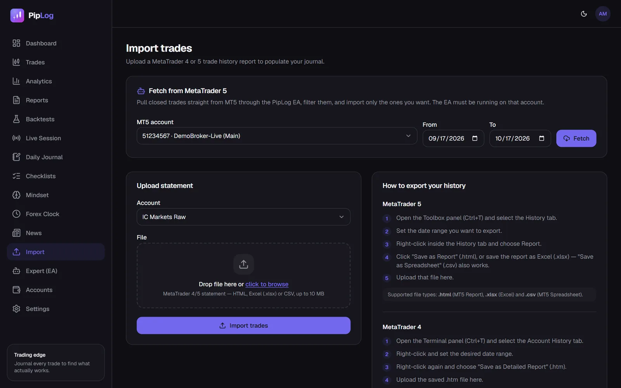Click the Mindset brain icon
Screen dimensions: 621x388
coord(16,195)
